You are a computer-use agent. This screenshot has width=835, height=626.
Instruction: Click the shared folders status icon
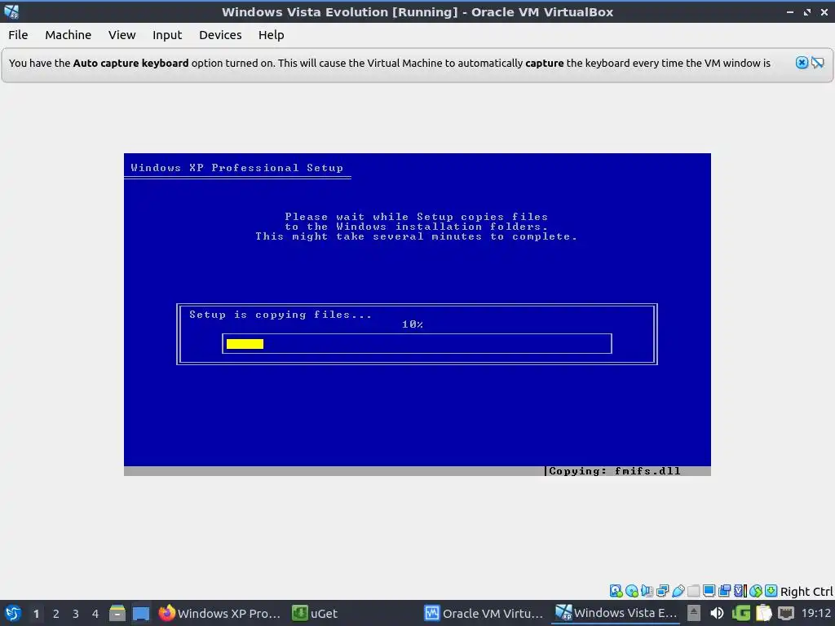[694, 591]
